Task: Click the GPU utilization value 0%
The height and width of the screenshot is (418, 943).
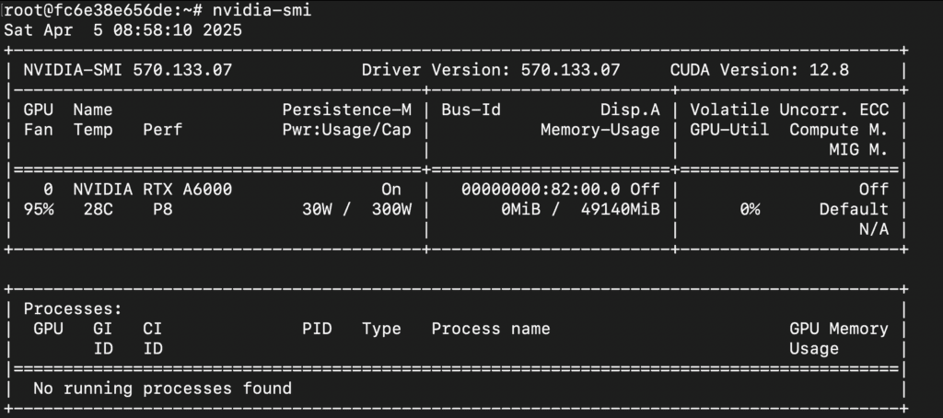Action: click(x=750, y=209)
